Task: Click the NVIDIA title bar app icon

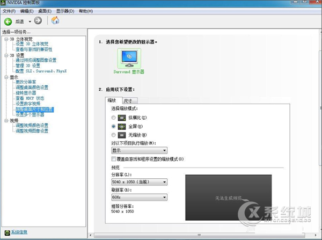Action: 3,3
